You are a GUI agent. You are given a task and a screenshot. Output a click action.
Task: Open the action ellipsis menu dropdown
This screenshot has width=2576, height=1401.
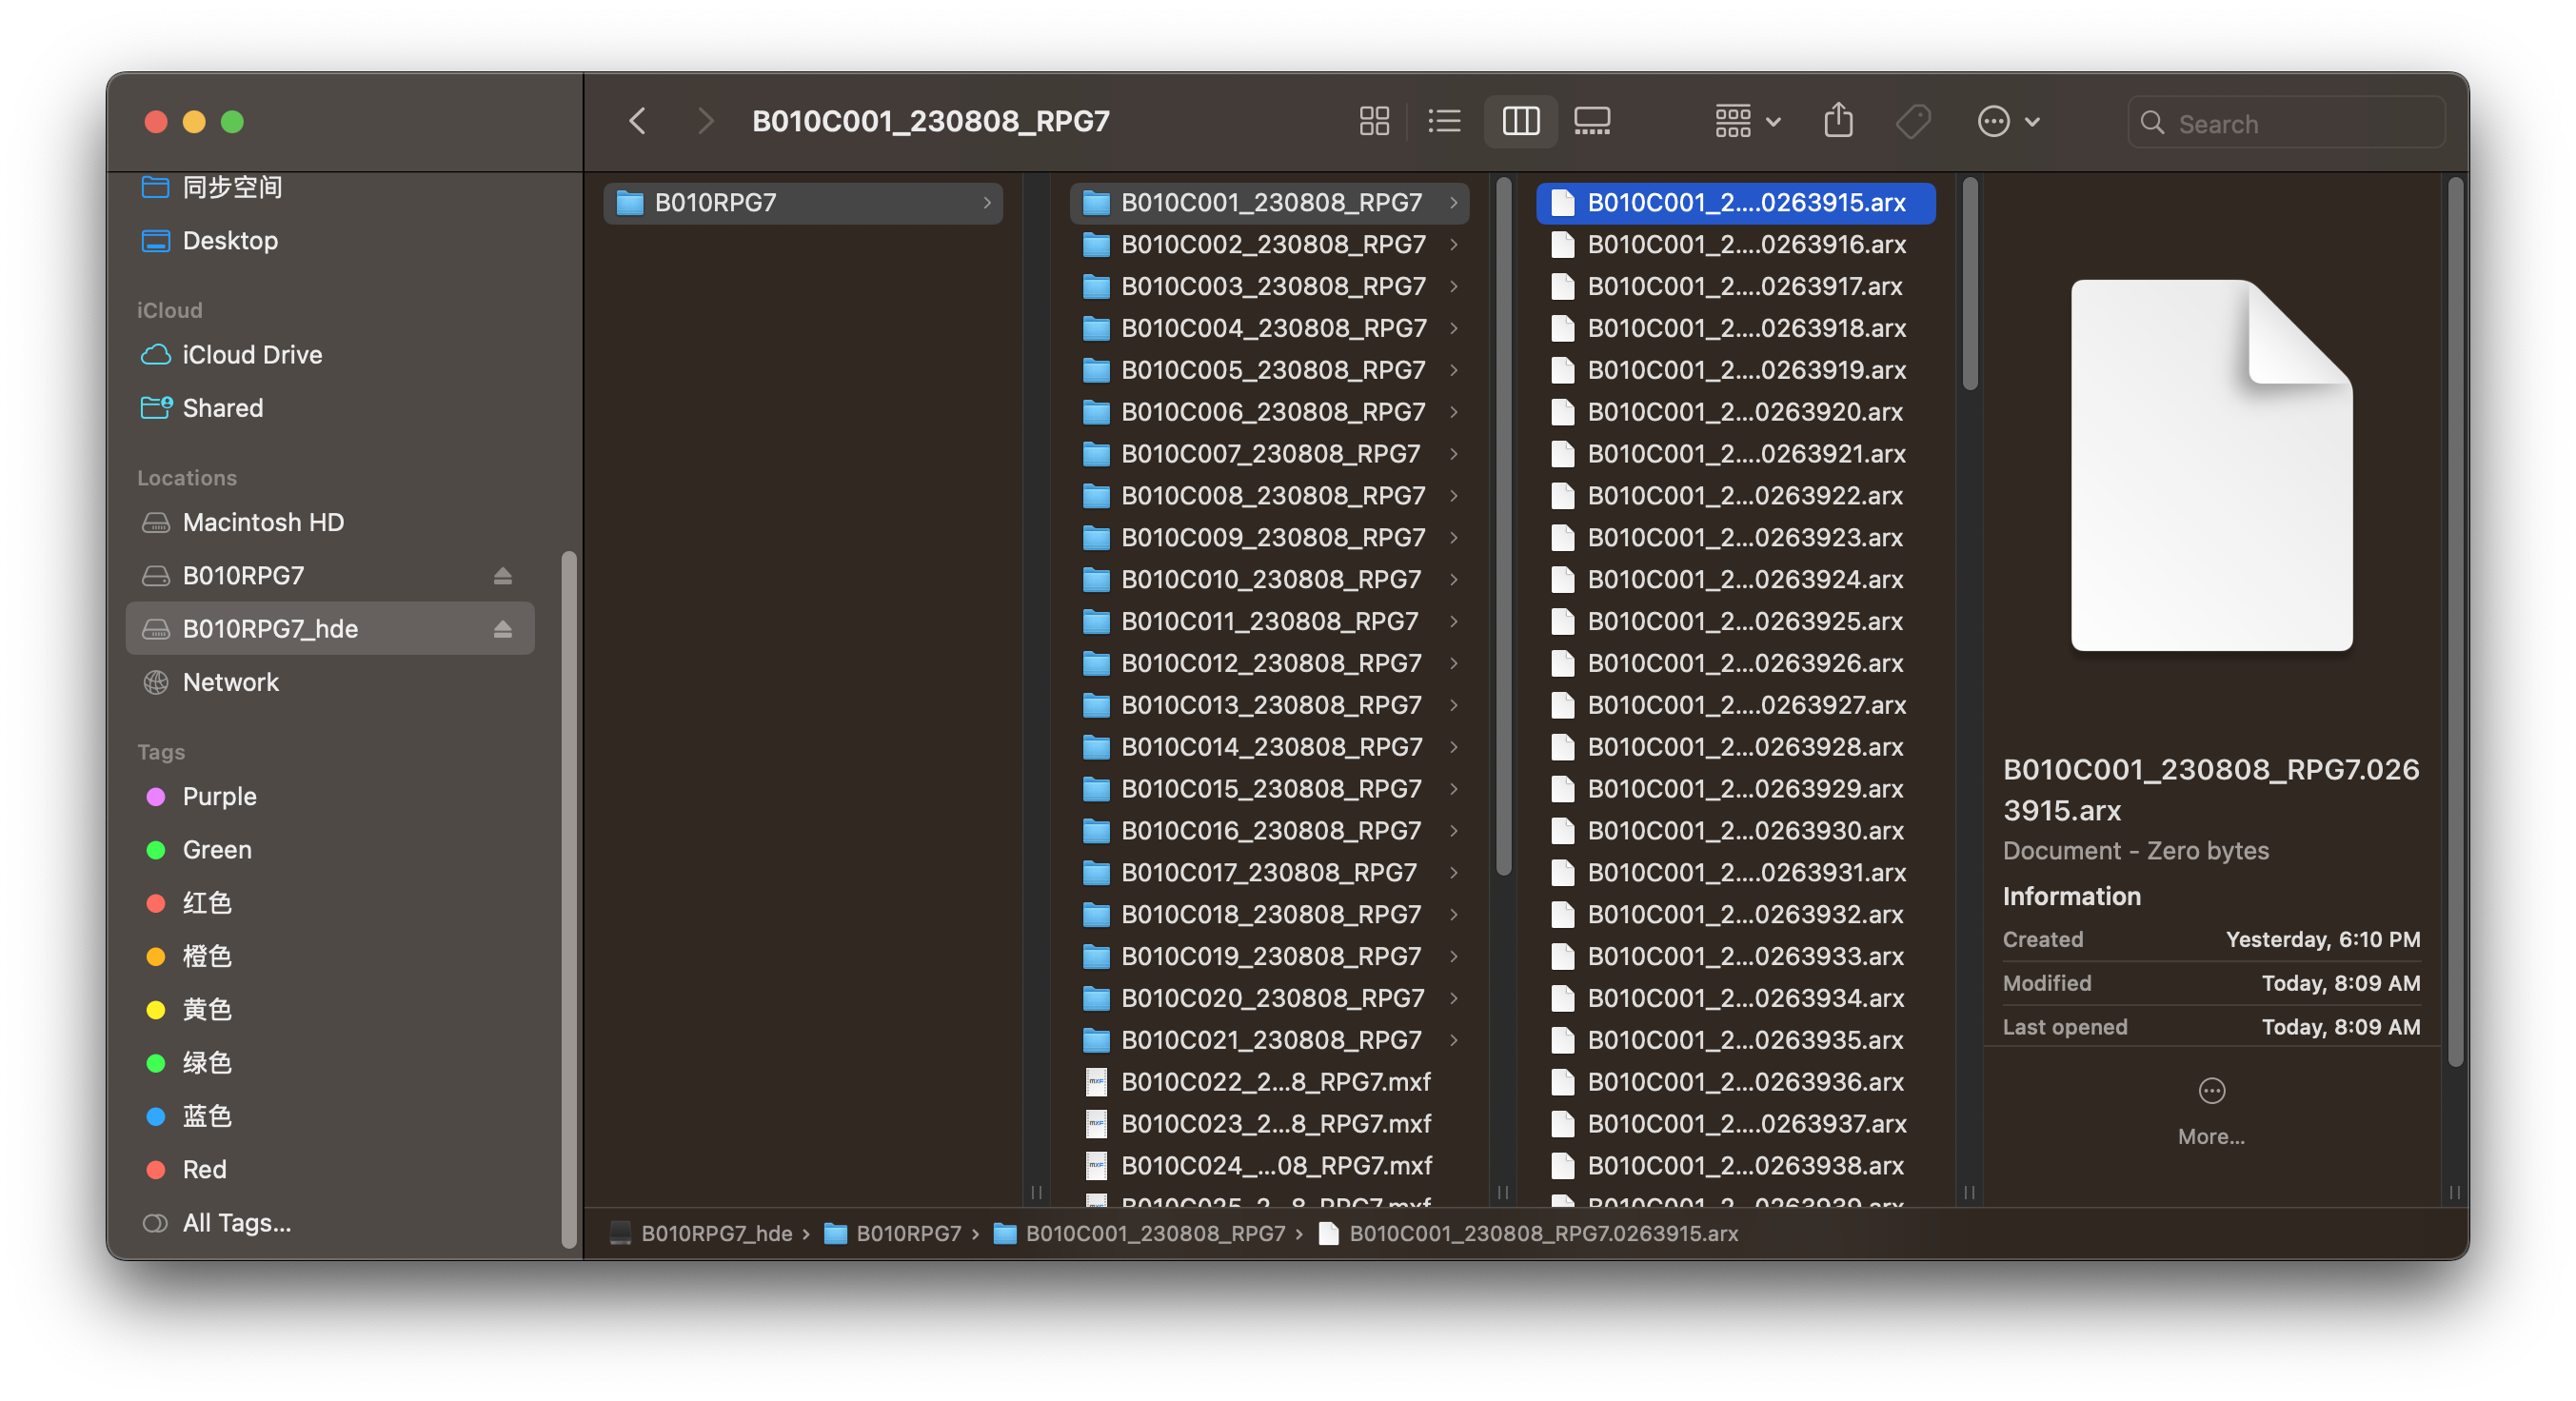pyautogui.click(x=2008, y=122)
